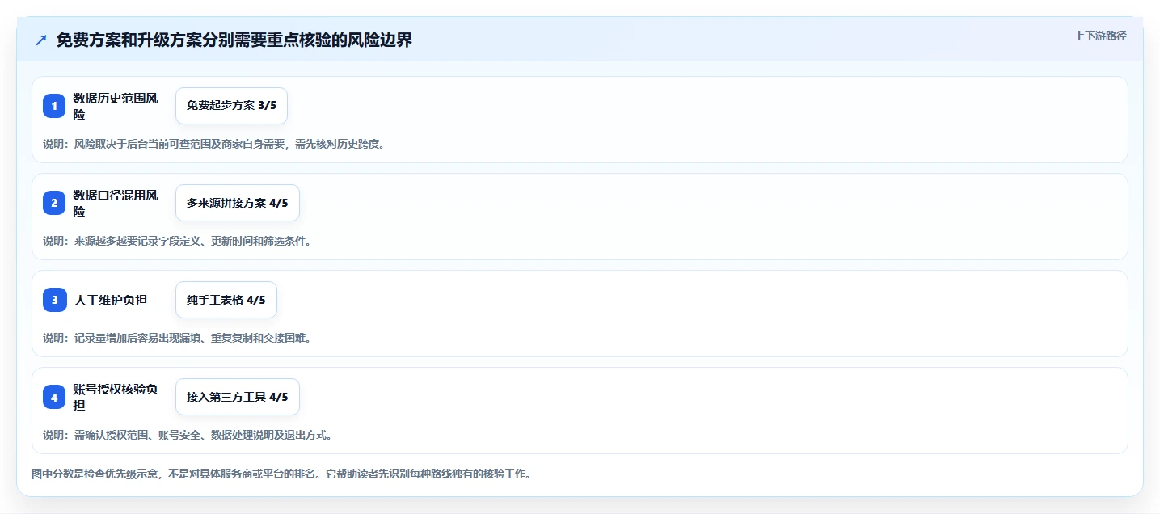Click the 人工维护负担 title
1160x514 pixels.
(110, 300)
